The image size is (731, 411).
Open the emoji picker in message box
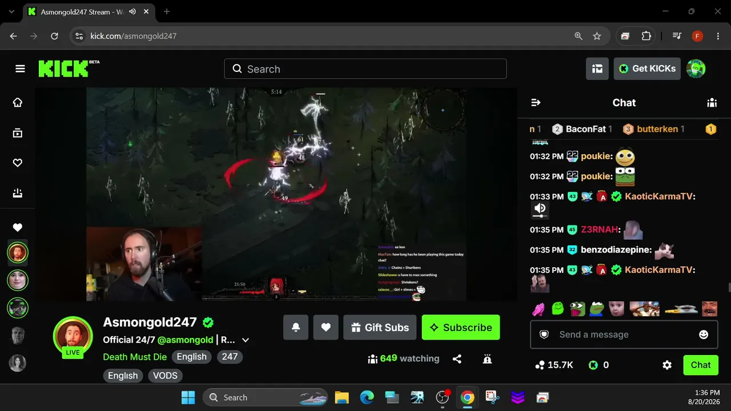pos(704,335)
